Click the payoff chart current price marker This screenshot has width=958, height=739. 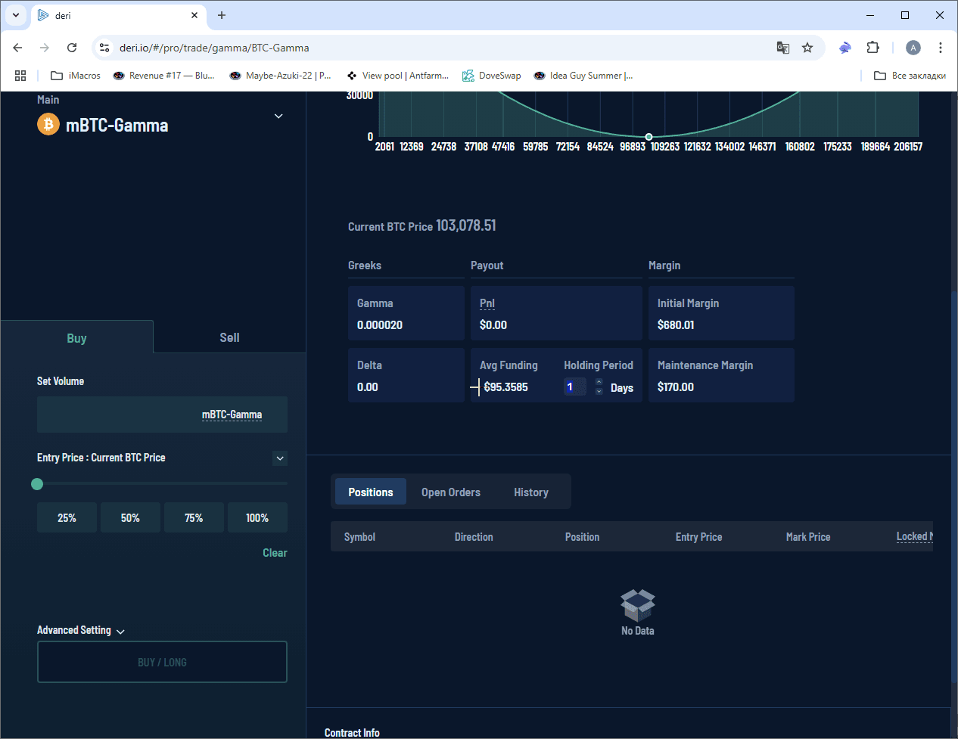(649, 137)
